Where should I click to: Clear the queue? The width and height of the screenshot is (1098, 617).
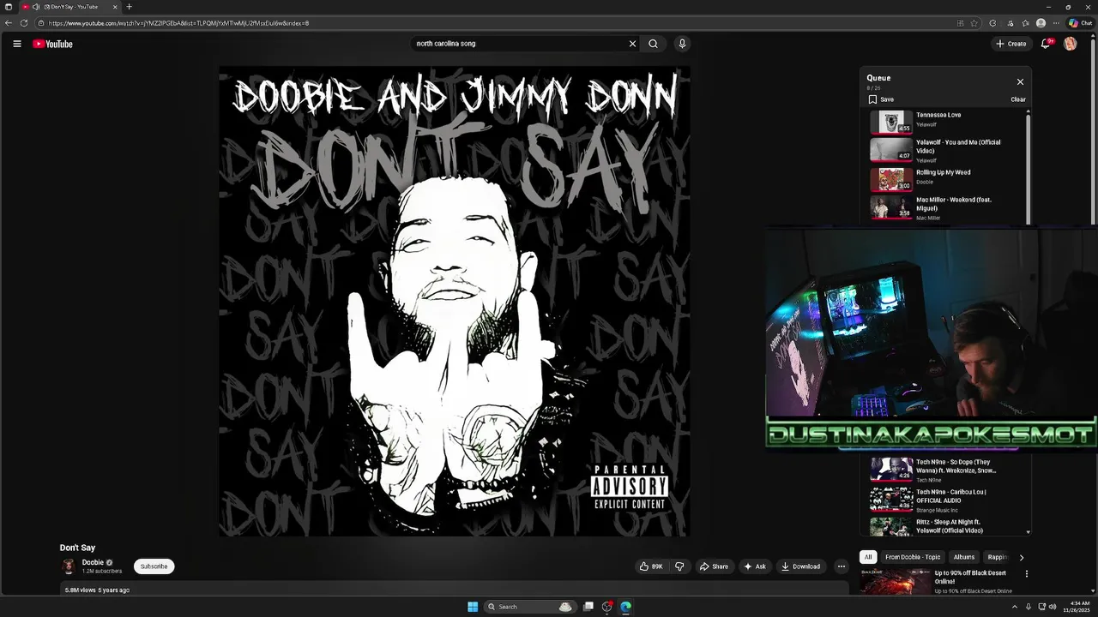1017,99
